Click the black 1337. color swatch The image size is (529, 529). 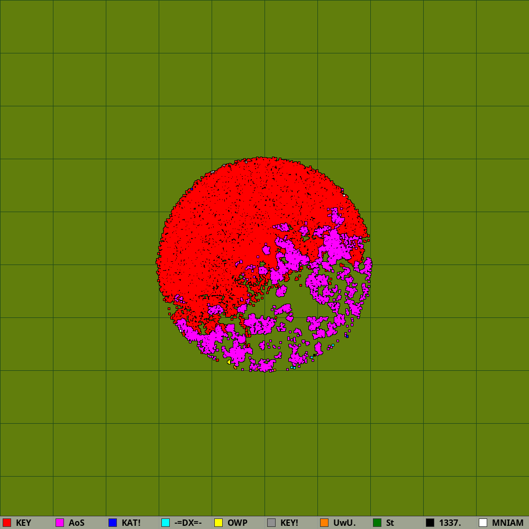[430, 523]
